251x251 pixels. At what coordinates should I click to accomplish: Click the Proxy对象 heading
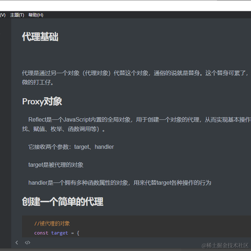click(x=42, y=101)
